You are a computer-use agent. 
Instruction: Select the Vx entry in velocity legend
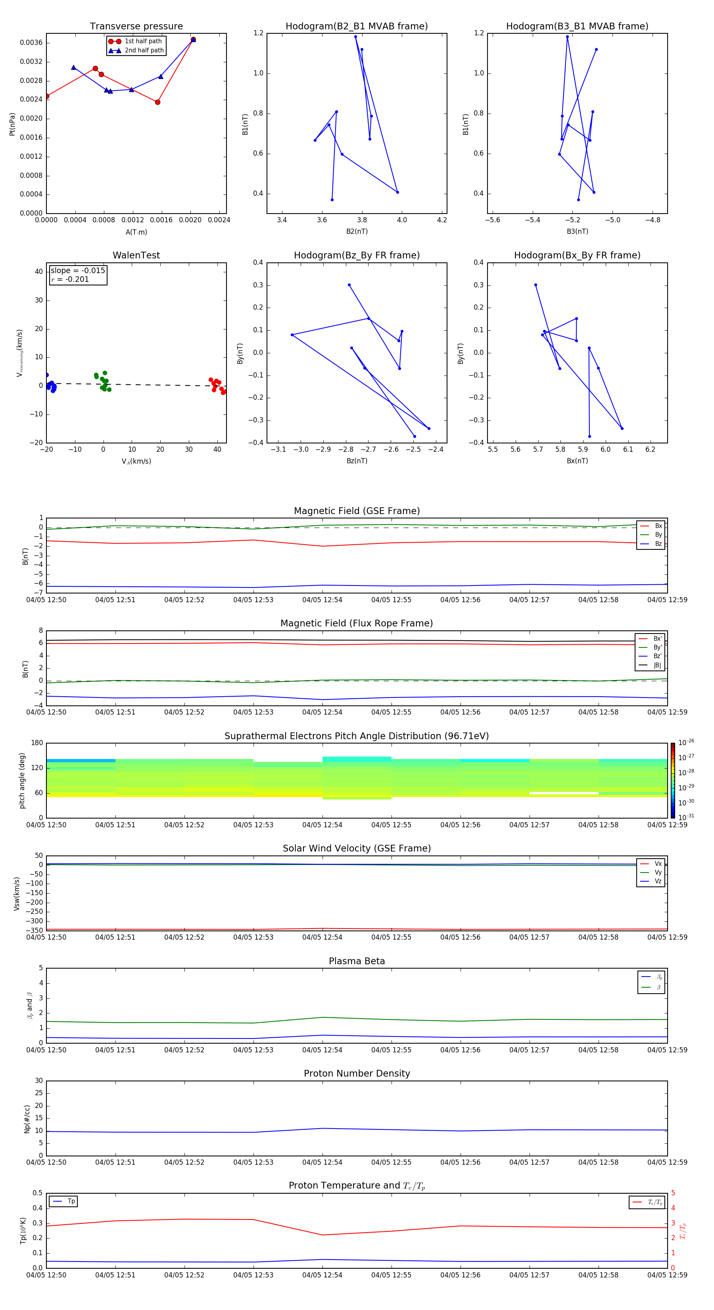point(651,863)
